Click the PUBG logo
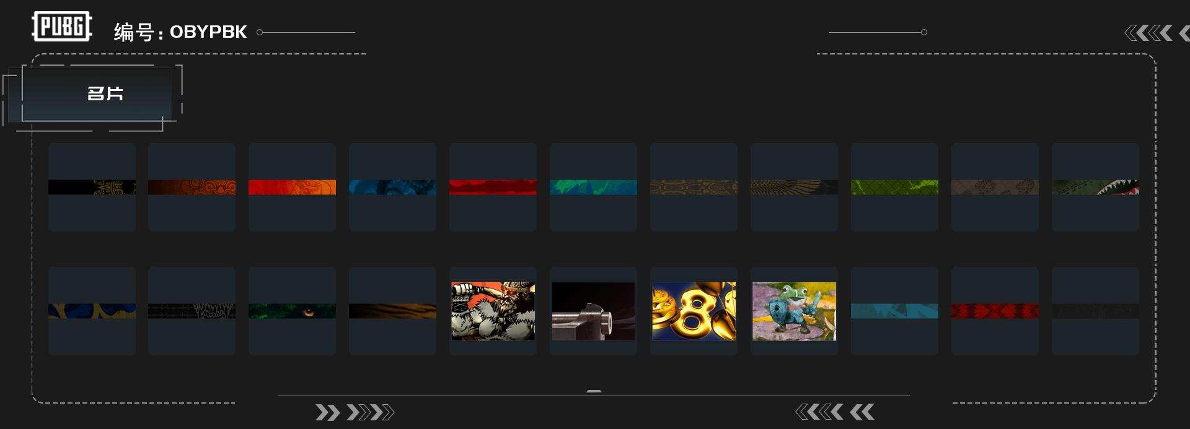 point(62,27)
